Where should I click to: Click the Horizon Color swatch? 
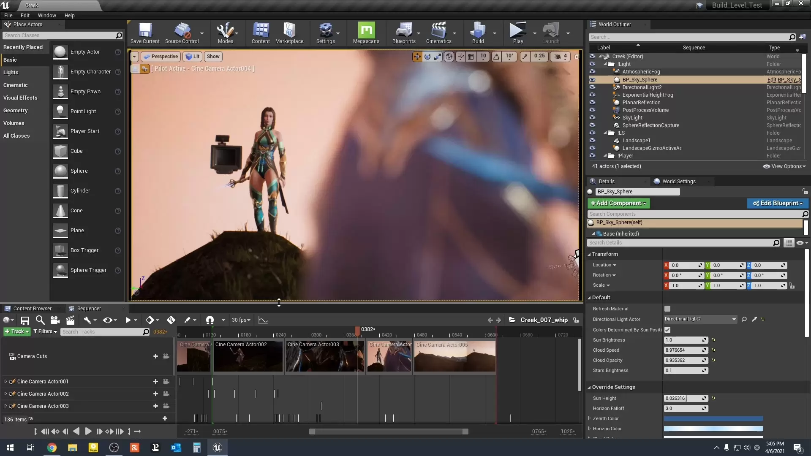[713, 429]
